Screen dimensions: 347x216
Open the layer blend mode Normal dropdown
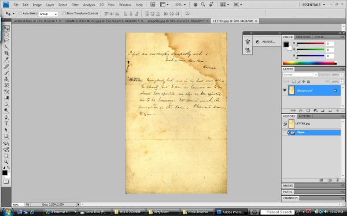click(x=300, y=75)
